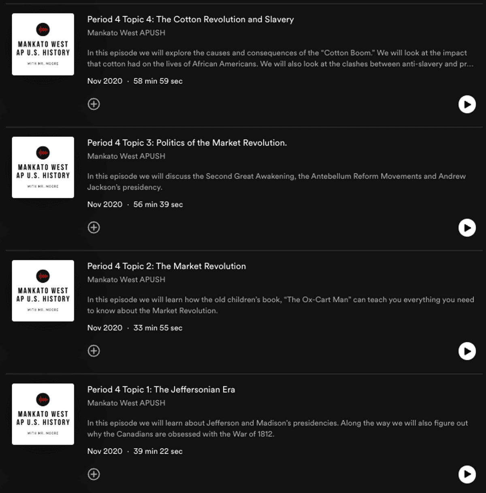Viewport: 486px width, 493px height.
Task: Open Period 4 Topic 3 episode title
Action: pyautogui.click(x=187, y=143)
